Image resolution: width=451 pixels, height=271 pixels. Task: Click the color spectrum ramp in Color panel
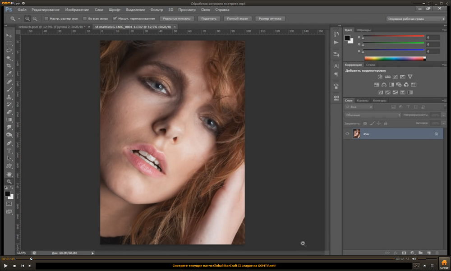[395, 59]
